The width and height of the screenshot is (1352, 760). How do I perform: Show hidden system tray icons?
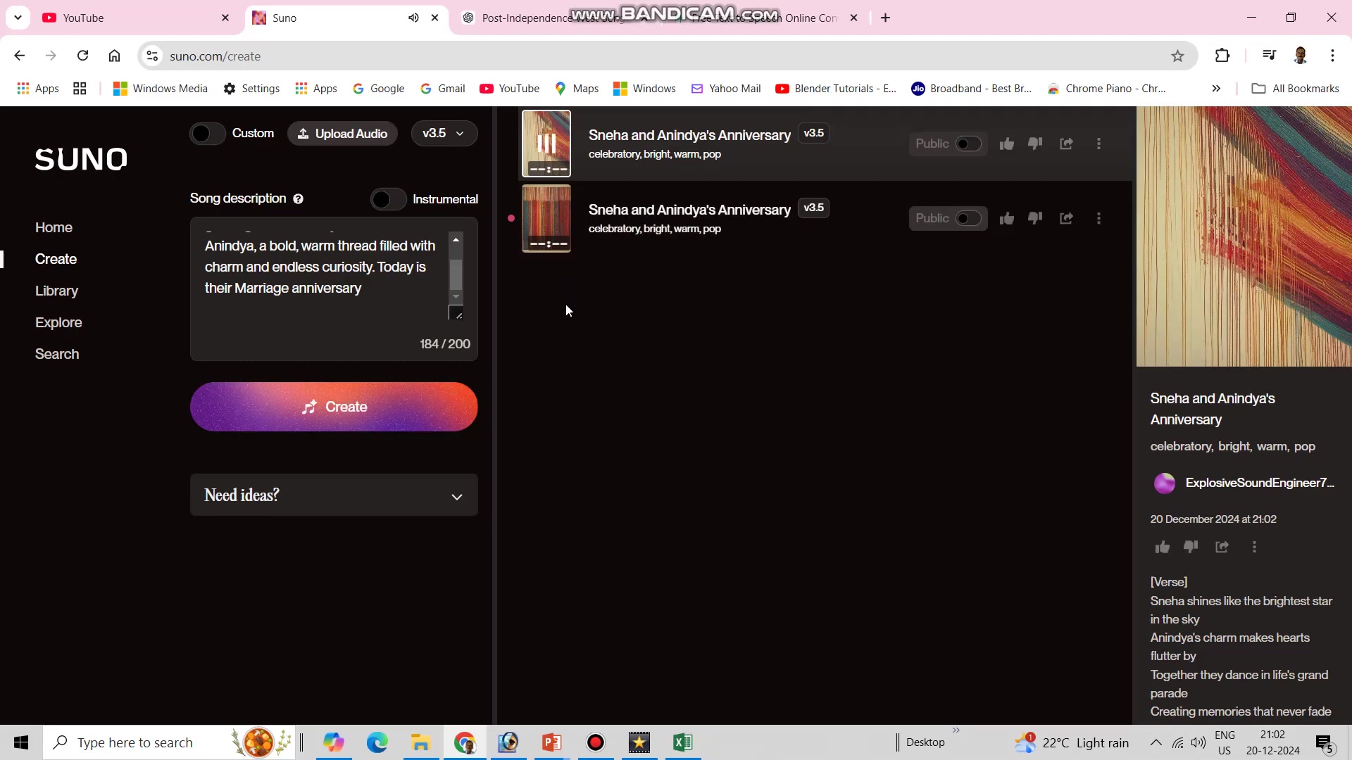pos(1156,742)
